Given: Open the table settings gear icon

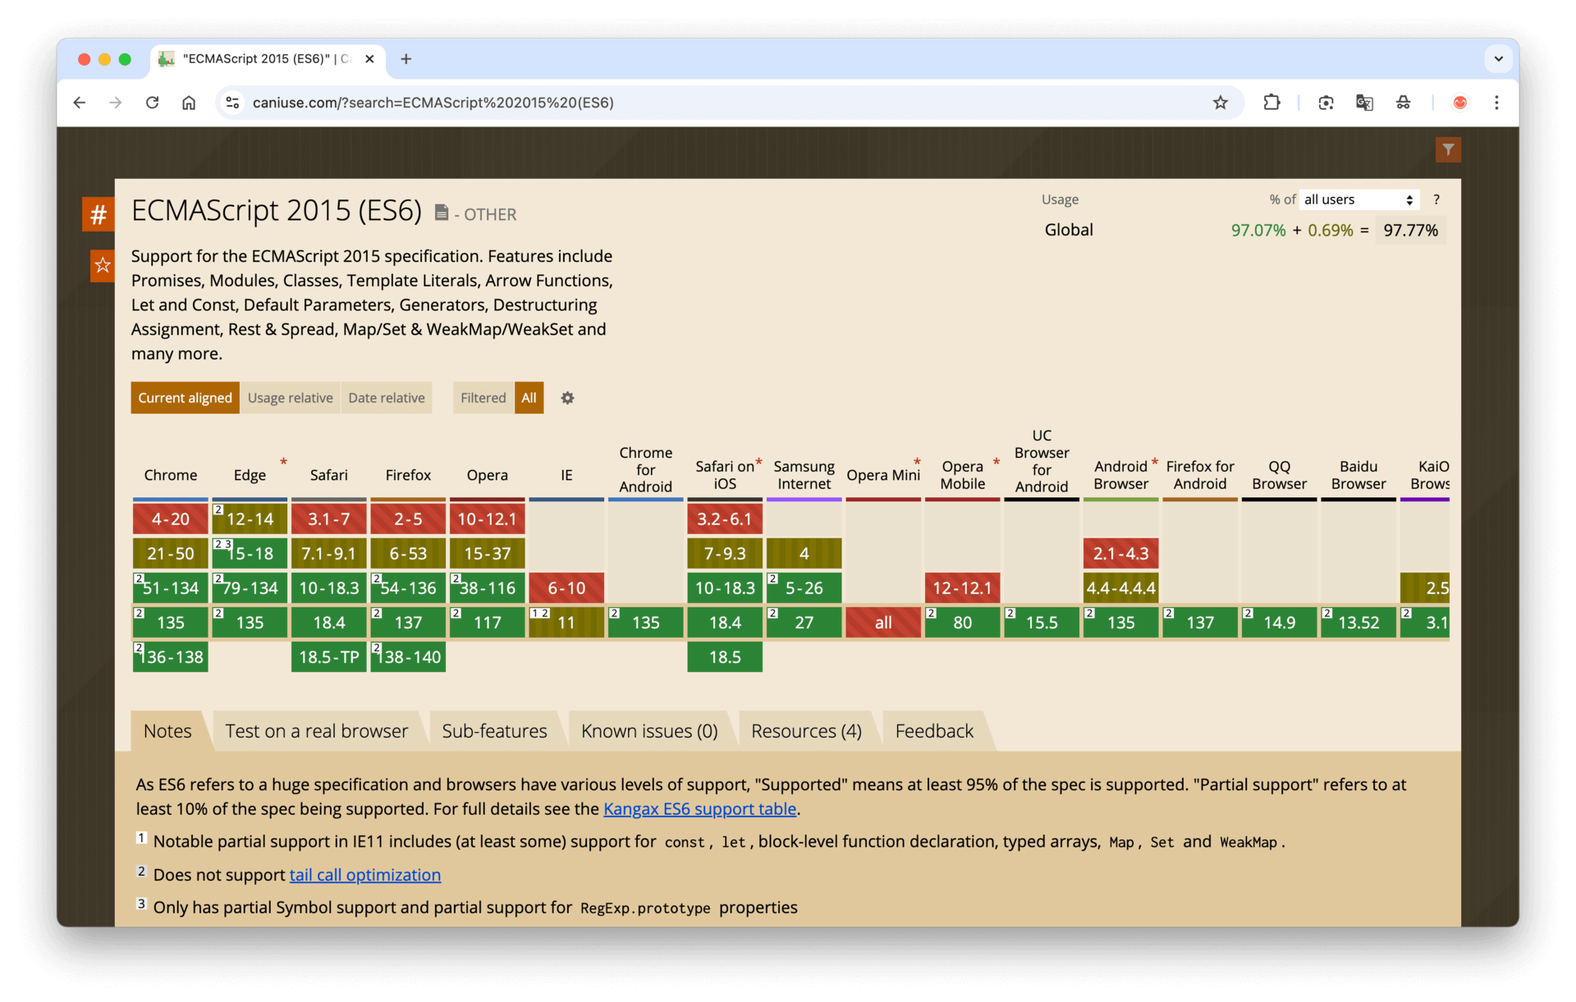Looking at the screenshot, I should [567, 398].
